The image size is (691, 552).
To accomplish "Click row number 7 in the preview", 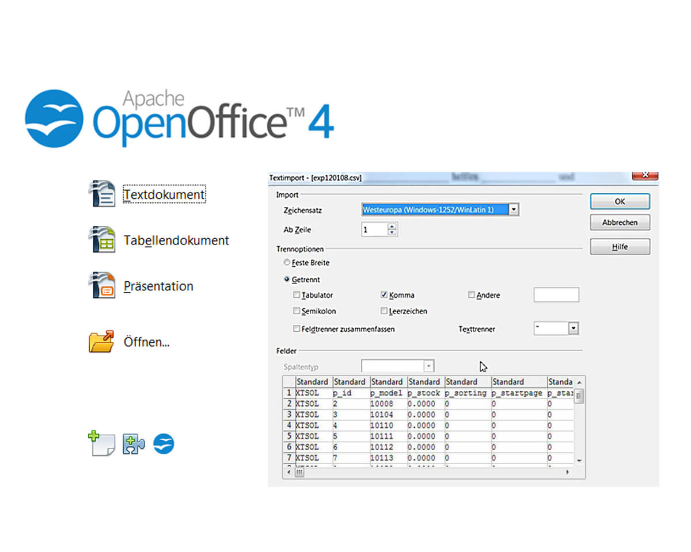I will coord(289,458).
